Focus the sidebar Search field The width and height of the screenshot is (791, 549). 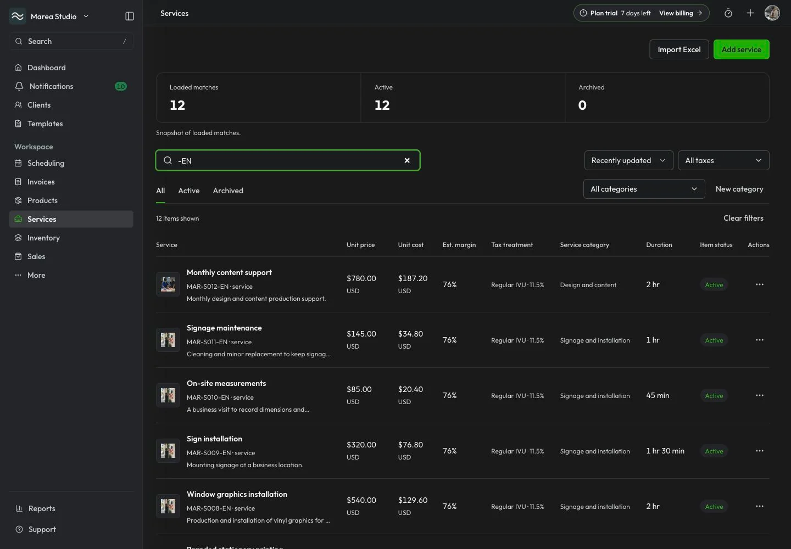click(71, 41)
